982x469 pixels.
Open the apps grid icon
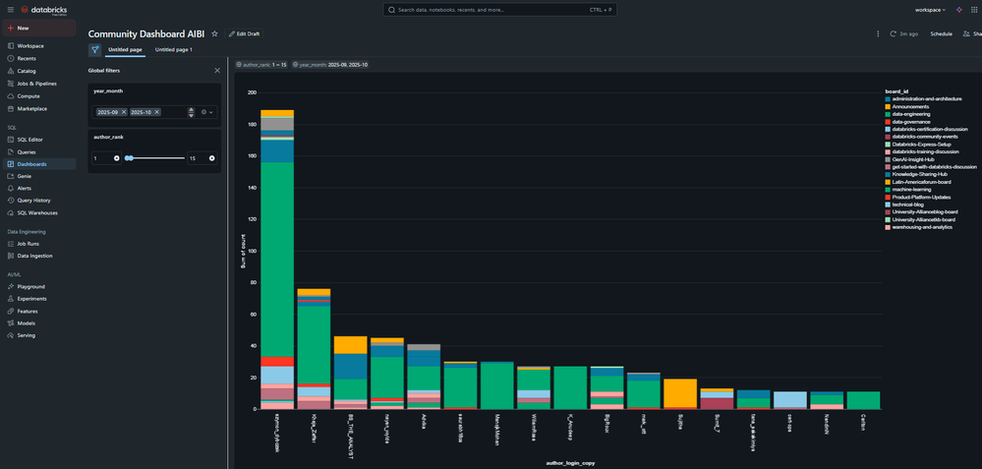coord(974,10)
